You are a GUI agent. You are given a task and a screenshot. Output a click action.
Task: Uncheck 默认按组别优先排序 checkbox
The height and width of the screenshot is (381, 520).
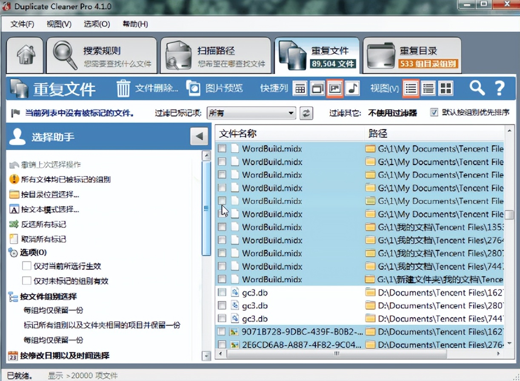tap(434, 113)
